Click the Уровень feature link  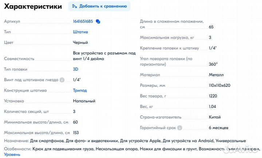(12, 155)
